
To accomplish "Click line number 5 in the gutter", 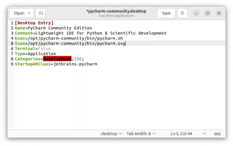I will (x=12, y=43).
